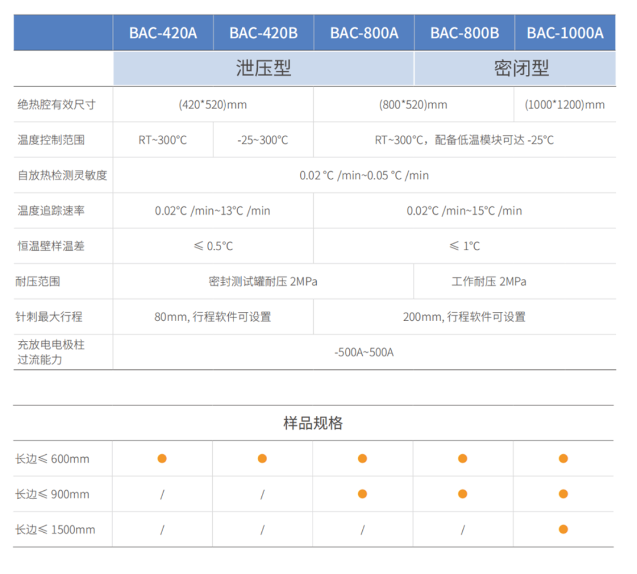Click the 0.02 °C /min~0.05 °C /min value
Screen dimensions: 637x574
364,175
